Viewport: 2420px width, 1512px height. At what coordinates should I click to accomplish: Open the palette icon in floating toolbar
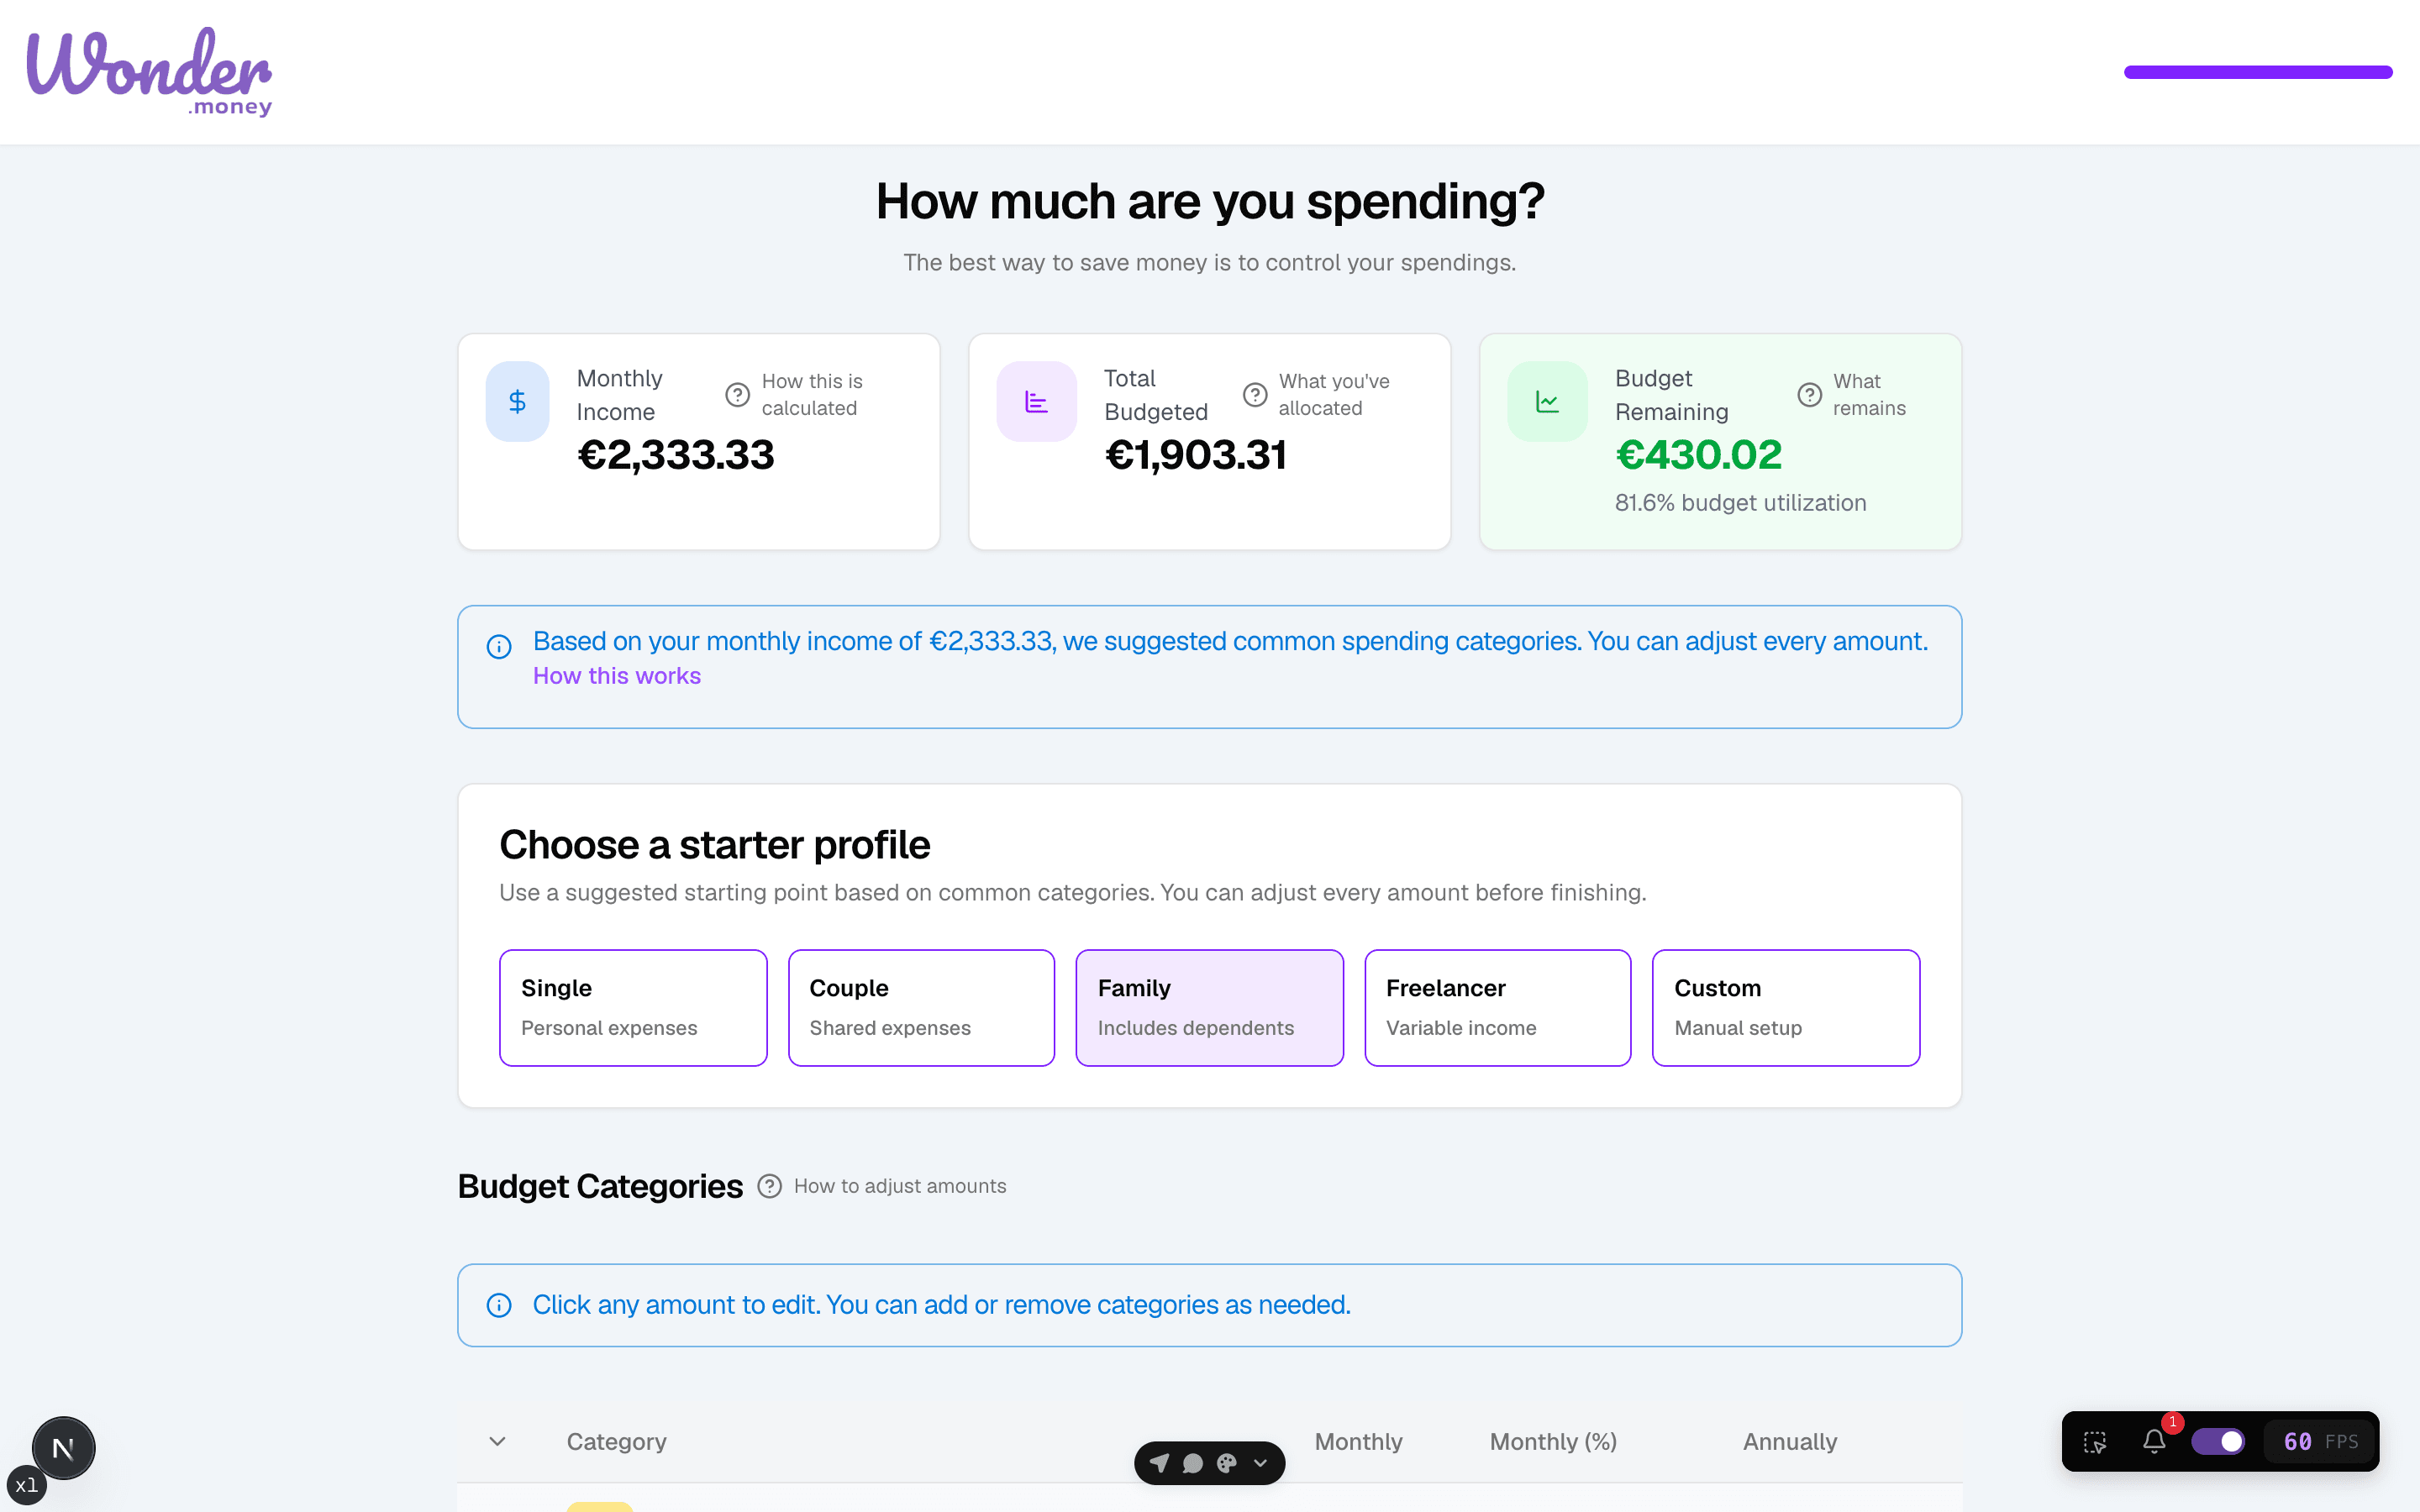1227,1463
